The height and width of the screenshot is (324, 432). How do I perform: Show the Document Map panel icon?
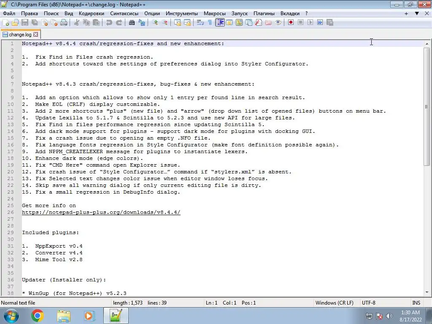click(x=239, y=23)
